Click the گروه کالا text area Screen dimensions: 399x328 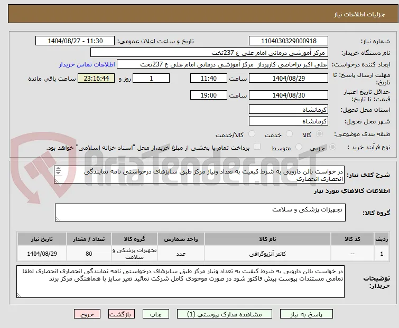tap(200, 213)
